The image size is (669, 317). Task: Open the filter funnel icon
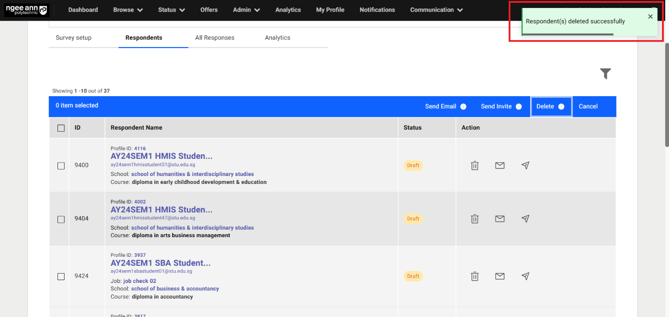pos(605,73)
